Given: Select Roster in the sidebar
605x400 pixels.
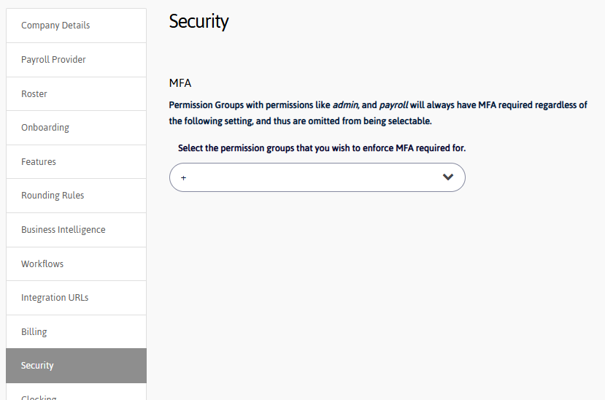Looking at the screenshot, I should tap(34, 94).
